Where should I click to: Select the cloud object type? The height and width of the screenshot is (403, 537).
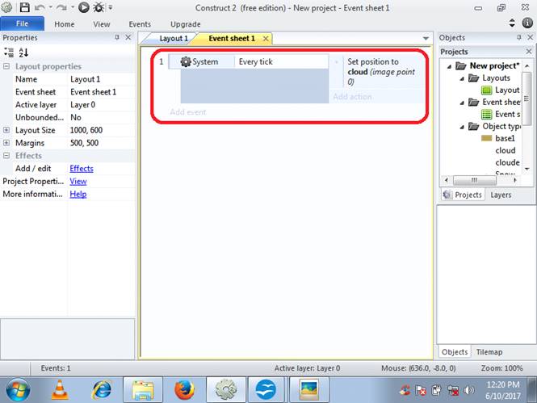(506, 150)
